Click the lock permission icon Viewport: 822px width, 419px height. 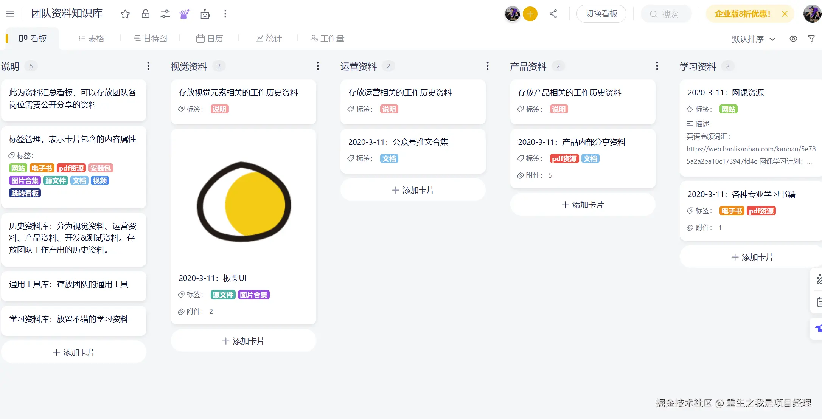tap(145, 14)
